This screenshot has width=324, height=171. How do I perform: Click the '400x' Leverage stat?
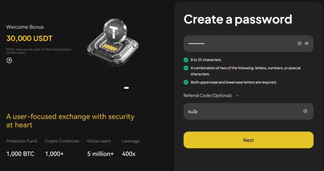point(129,154)
